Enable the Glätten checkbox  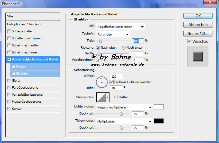coord(116,97)
